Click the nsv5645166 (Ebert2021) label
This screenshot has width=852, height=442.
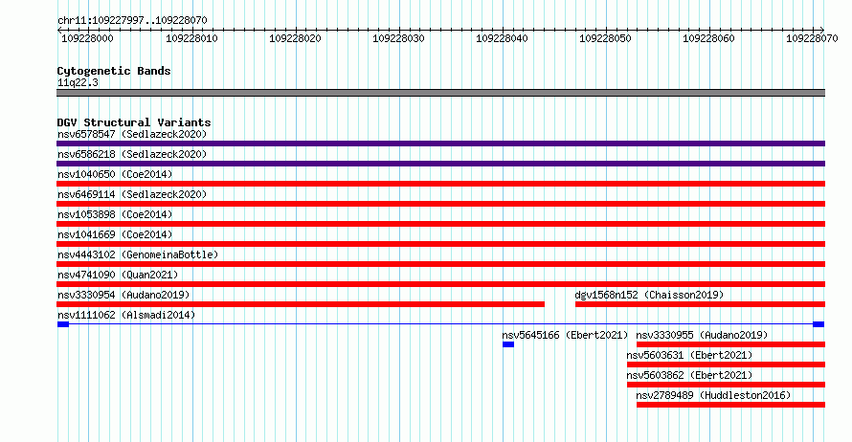click(565, 335)
